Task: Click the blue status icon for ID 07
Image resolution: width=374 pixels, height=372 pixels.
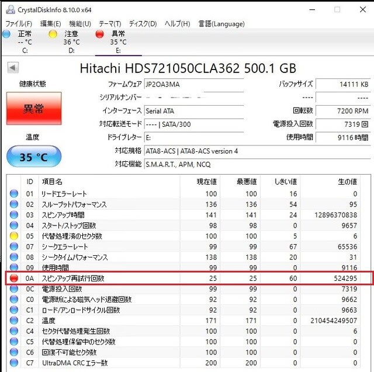Action: tap(14, 246)
